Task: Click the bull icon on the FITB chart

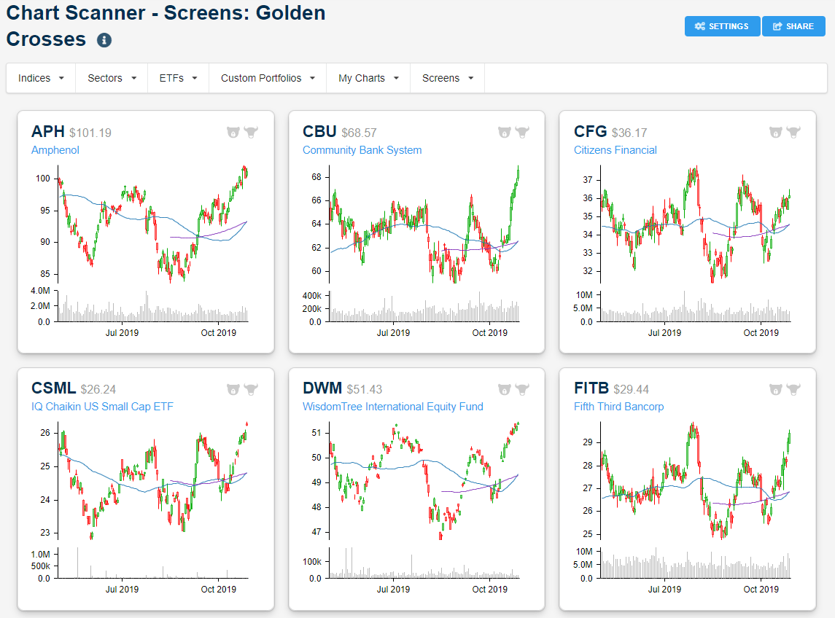Action: pyautogui.click(x=793, y=388)
